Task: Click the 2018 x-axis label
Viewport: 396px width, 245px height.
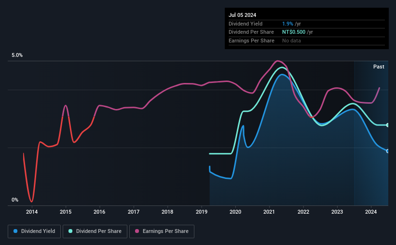Action: point(167,212)
